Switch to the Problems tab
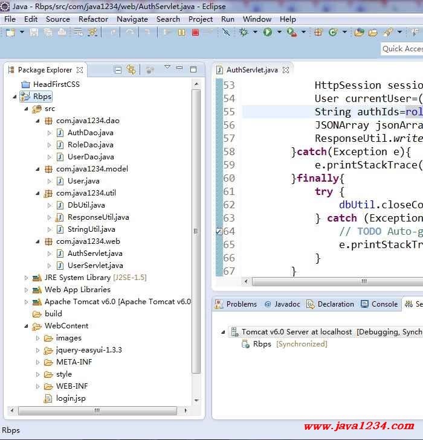This screenshot has width=423, height=440. [236, 304]
